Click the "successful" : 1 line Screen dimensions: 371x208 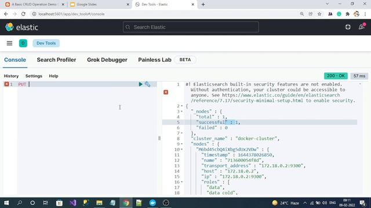218,122
